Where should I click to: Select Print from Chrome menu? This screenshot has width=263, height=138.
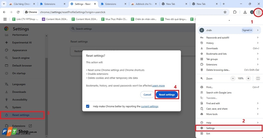click(229, 87)
